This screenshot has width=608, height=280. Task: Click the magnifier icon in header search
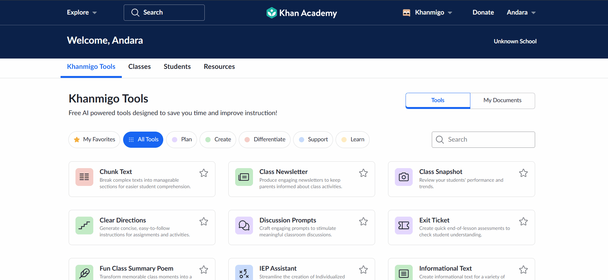[135, 13]
